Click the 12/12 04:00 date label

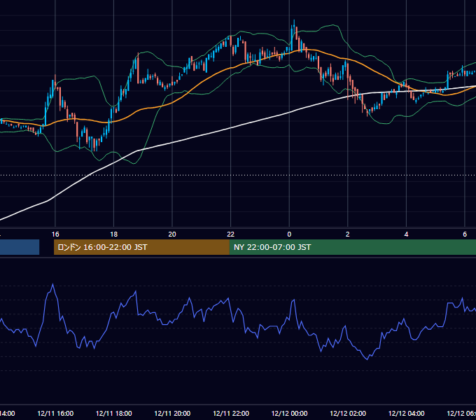pos(407,414)
